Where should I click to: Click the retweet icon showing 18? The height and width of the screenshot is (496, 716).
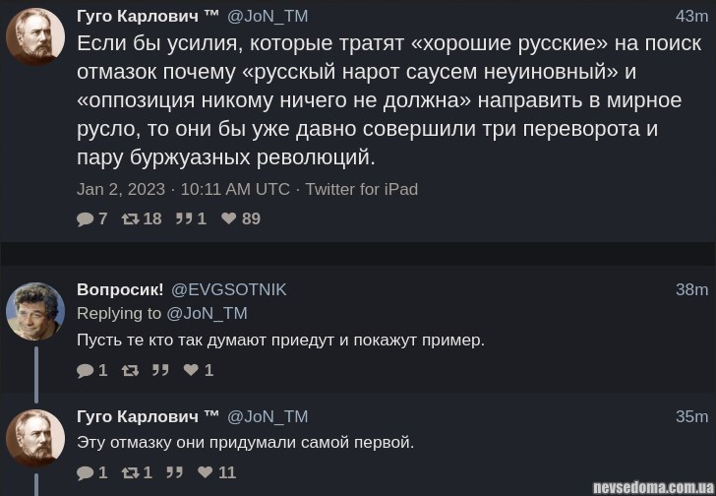pyautogui.click(x=129, y=218)
